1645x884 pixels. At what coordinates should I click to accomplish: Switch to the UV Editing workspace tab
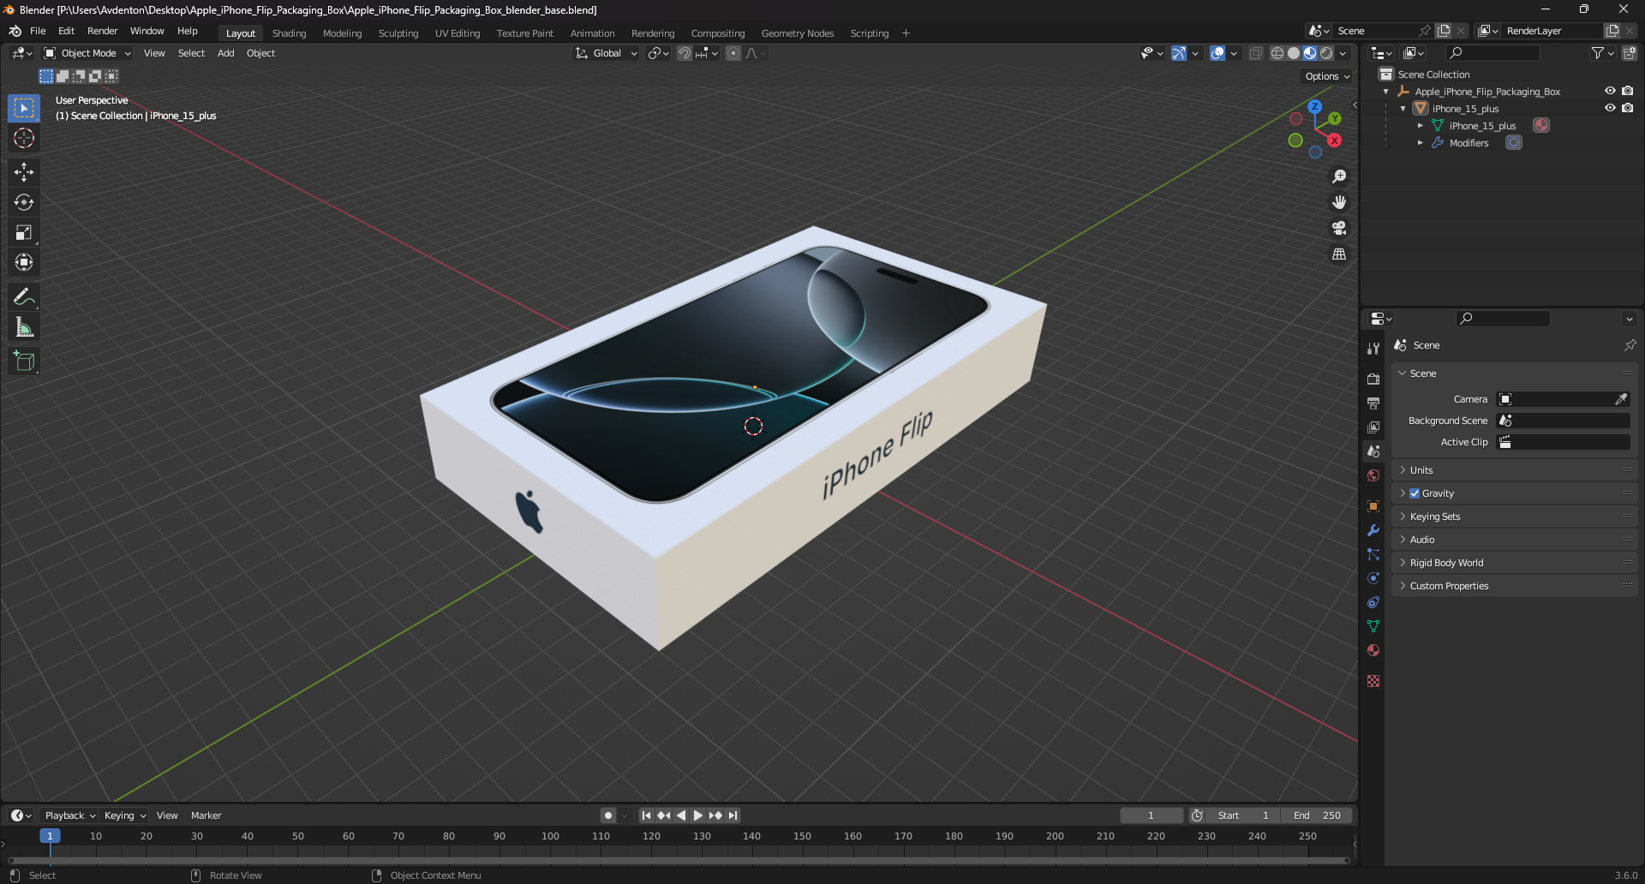tap(457, 33)
